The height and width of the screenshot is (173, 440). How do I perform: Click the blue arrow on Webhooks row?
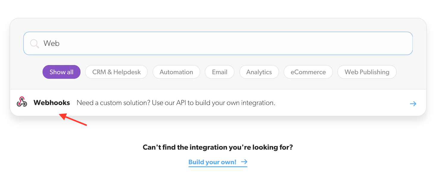coord(413,104)
